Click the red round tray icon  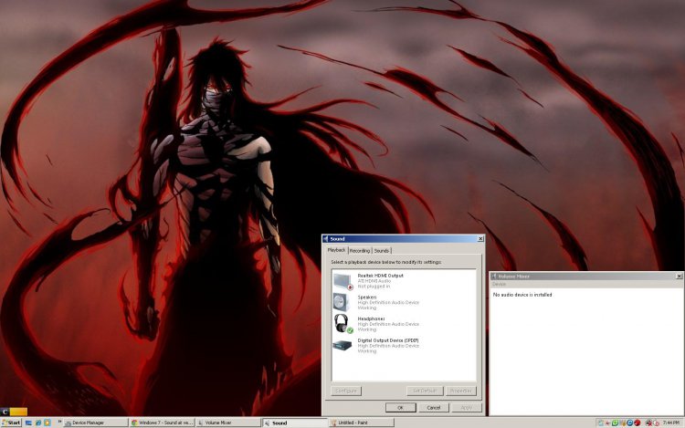click(x=637, y=423)
